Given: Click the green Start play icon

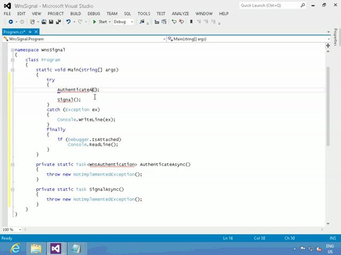Looking at the screenshot, I should click(x=94, y=22).
